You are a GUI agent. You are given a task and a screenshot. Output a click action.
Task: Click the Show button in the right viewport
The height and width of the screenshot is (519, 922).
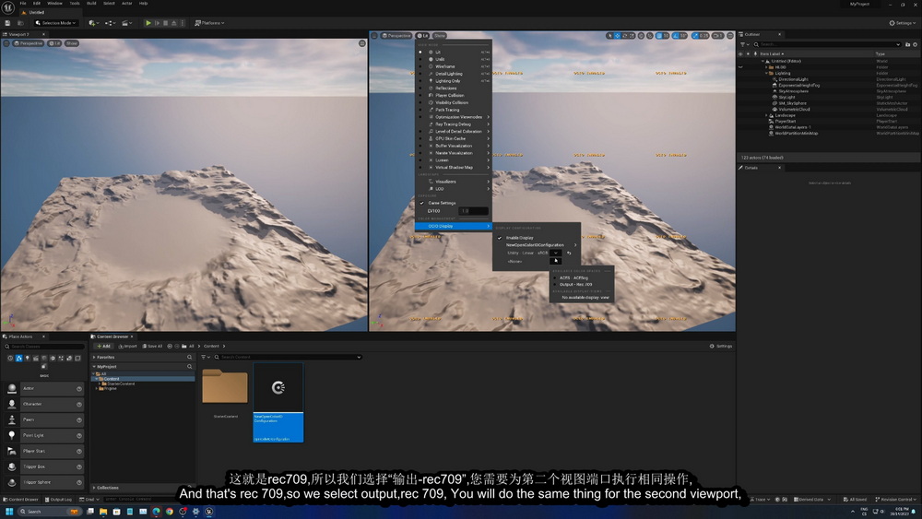click(439, 36)
